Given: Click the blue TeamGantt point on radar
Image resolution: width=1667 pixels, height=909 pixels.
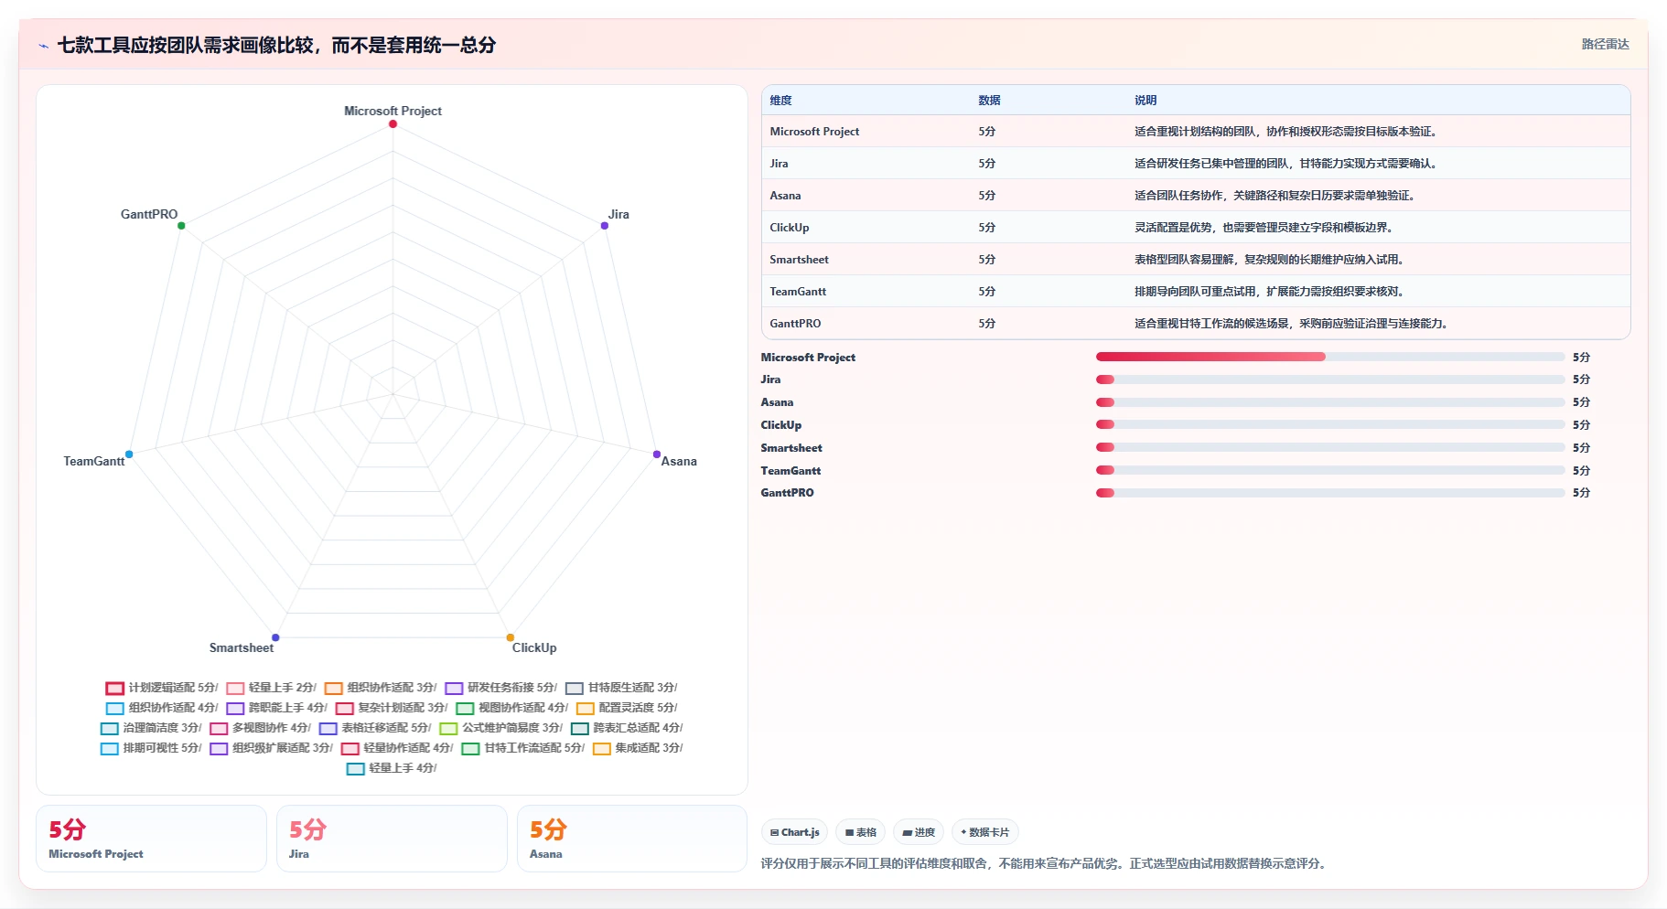Looking at the screenshot, I should pos(129,454).
